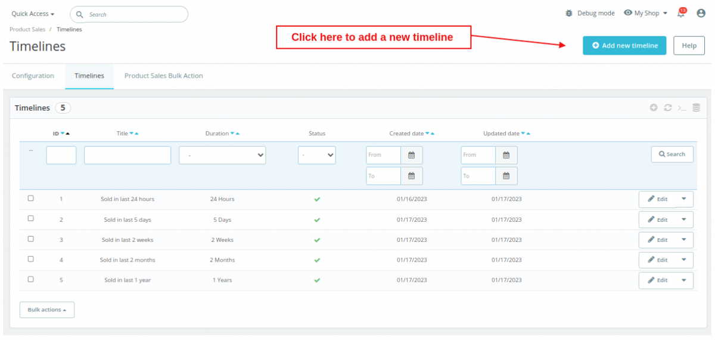Sort Duration column descending
This screenshot has height=340, width=715.
tap(232, 134)
